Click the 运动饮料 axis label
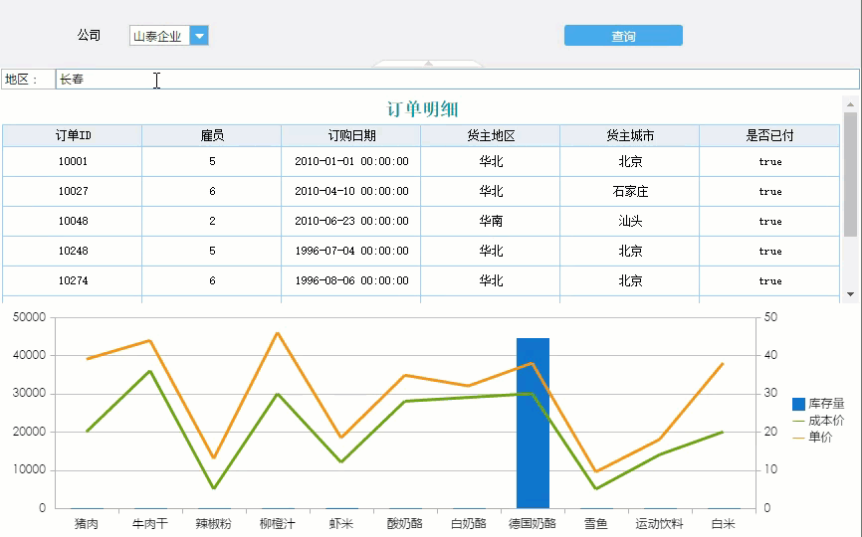The image size is (862, 537). pos(659,524)
